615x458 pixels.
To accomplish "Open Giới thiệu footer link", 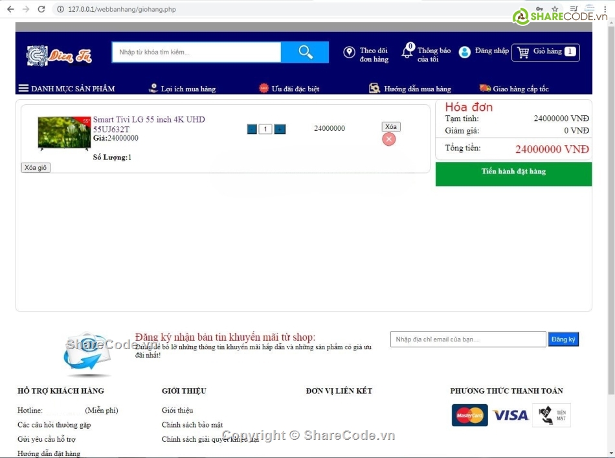I will tap(177, 410).
